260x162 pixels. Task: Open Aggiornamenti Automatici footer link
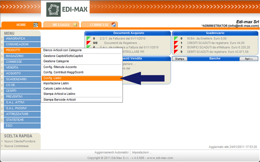click(111, 153)
